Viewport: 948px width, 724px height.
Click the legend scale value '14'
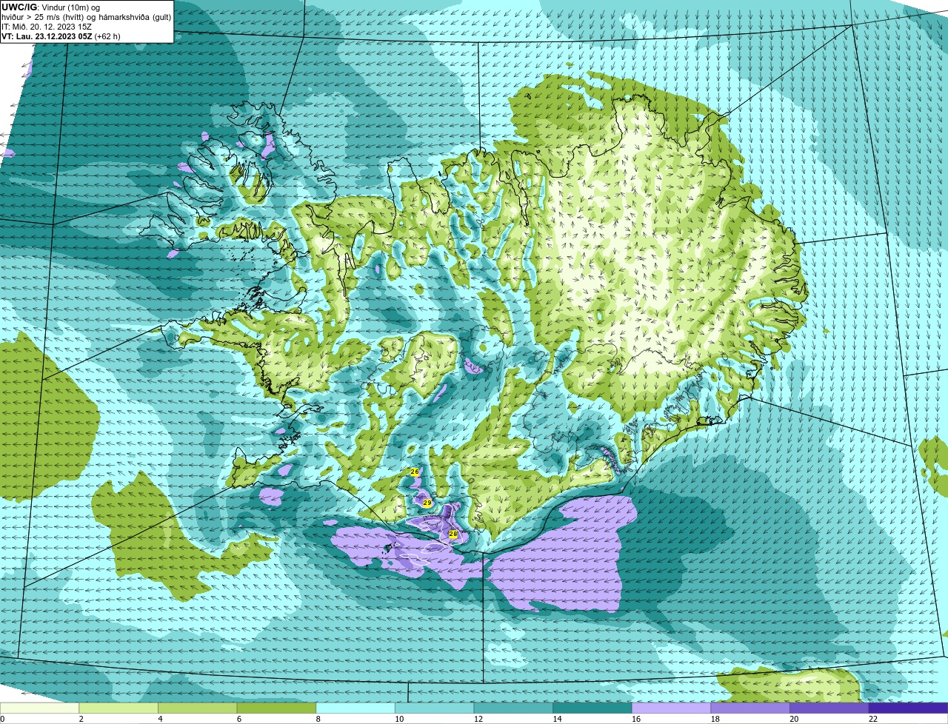557,719
